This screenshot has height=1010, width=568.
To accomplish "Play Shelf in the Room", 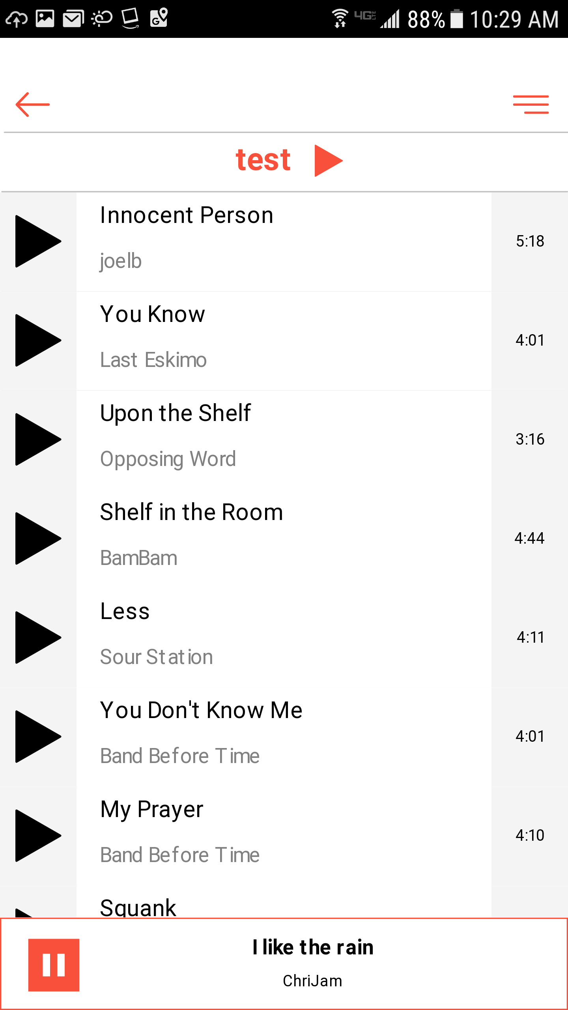I will click(x=38, y=538).
